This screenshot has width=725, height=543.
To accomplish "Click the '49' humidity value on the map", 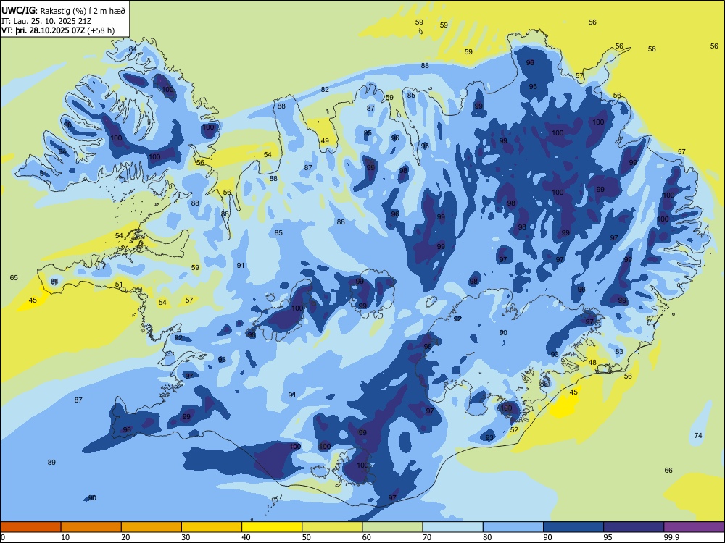I will [325, 141].
